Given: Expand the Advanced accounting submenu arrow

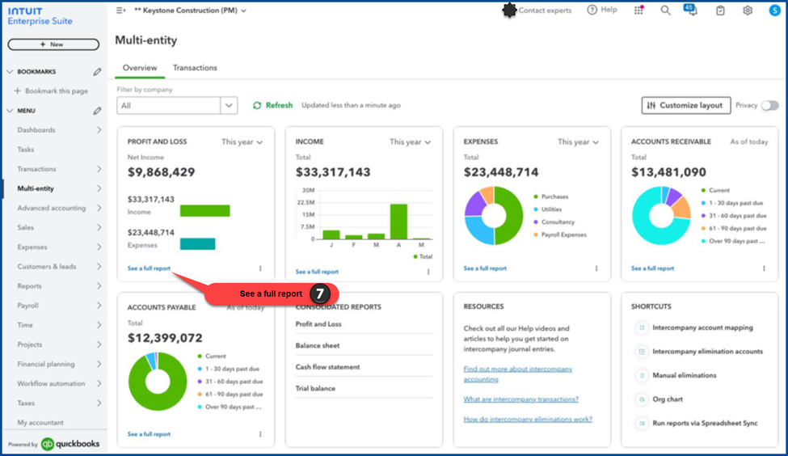Looking at the screenshot, I should (x=99, y=208).
